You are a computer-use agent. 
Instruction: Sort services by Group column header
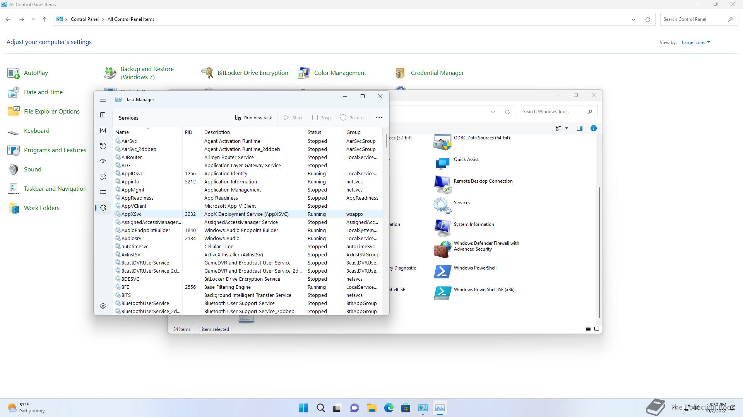[363, 132]
